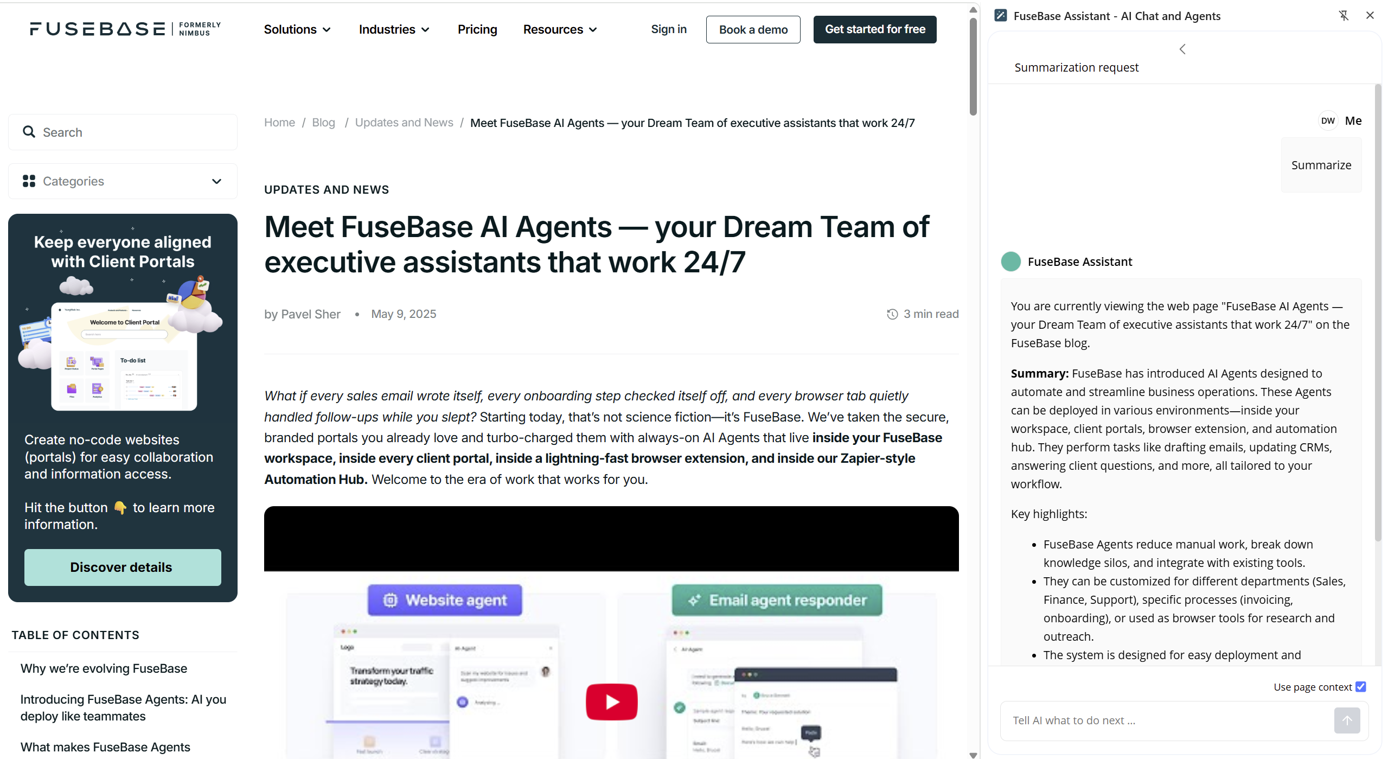1388x759 pixels.
Task: Click the FuseBase logo in header
Action: point(125,29)
